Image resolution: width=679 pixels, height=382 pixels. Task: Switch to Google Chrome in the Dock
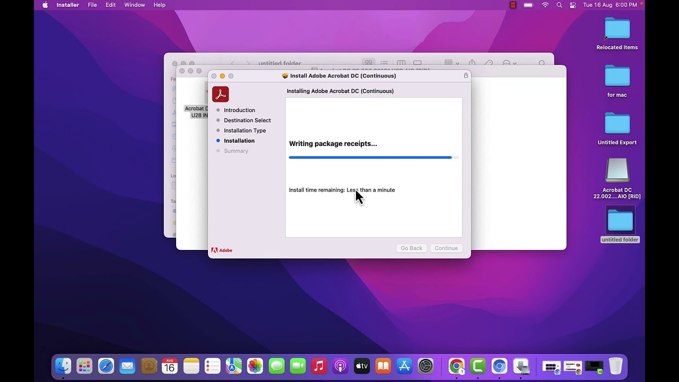click(456, 366)
